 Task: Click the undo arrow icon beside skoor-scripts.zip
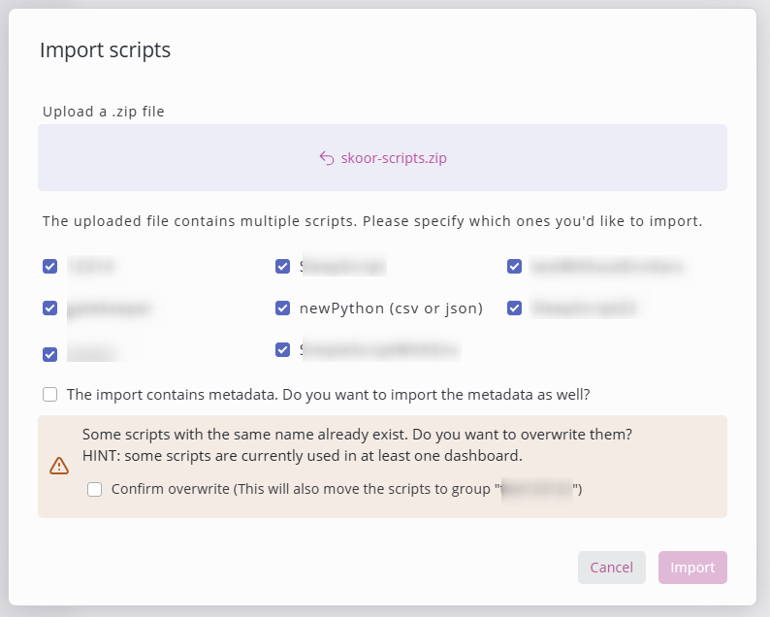pyautogui.click(x=327, y=158)
